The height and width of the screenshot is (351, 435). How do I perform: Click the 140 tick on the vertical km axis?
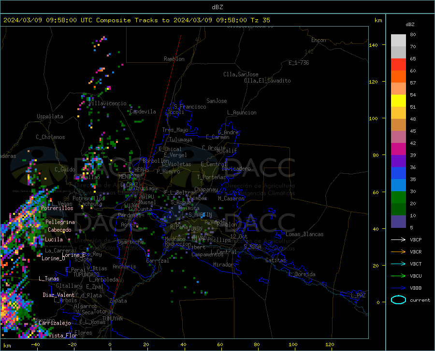(x=373, y=45)
